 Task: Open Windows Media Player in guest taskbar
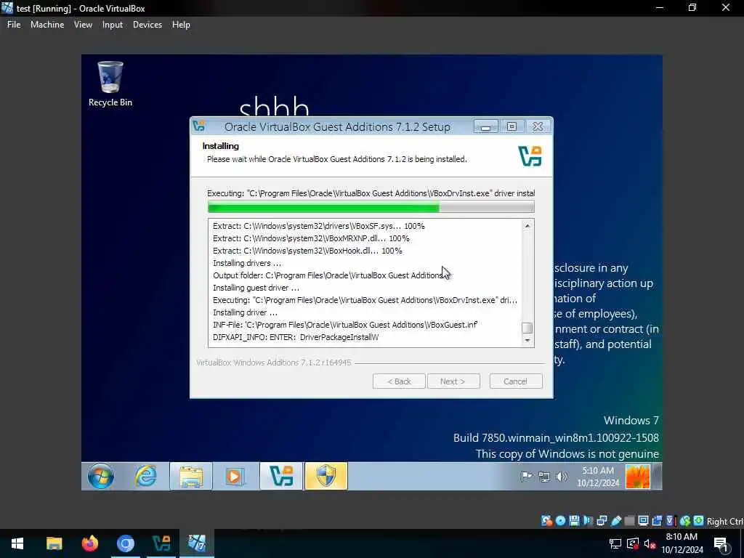235,476
